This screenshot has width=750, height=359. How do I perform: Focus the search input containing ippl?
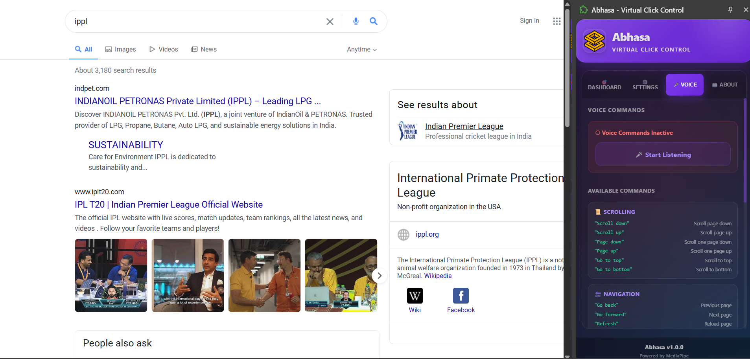point(197,21)
